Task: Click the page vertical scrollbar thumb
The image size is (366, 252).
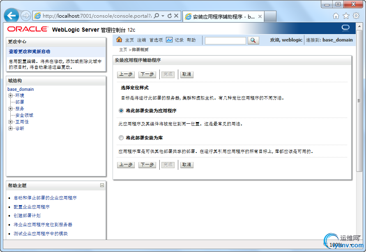Action: coord(359,101)
